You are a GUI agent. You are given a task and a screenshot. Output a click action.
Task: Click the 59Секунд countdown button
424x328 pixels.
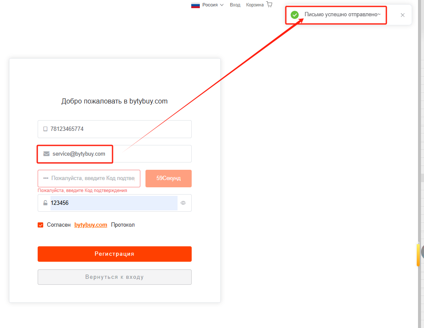(169, 178)
